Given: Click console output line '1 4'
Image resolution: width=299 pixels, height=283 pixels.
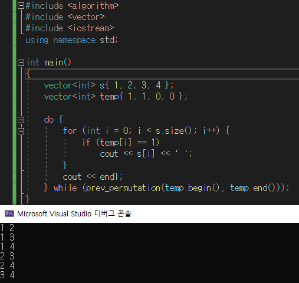Looking at the screenshot, I should (x=7, y=246).
